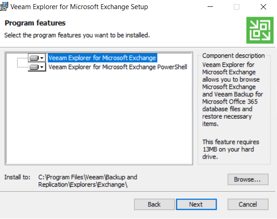Select the Veeam Explorer for Microsoft Exchange PowerShell feature

click(x=118, y=67)
